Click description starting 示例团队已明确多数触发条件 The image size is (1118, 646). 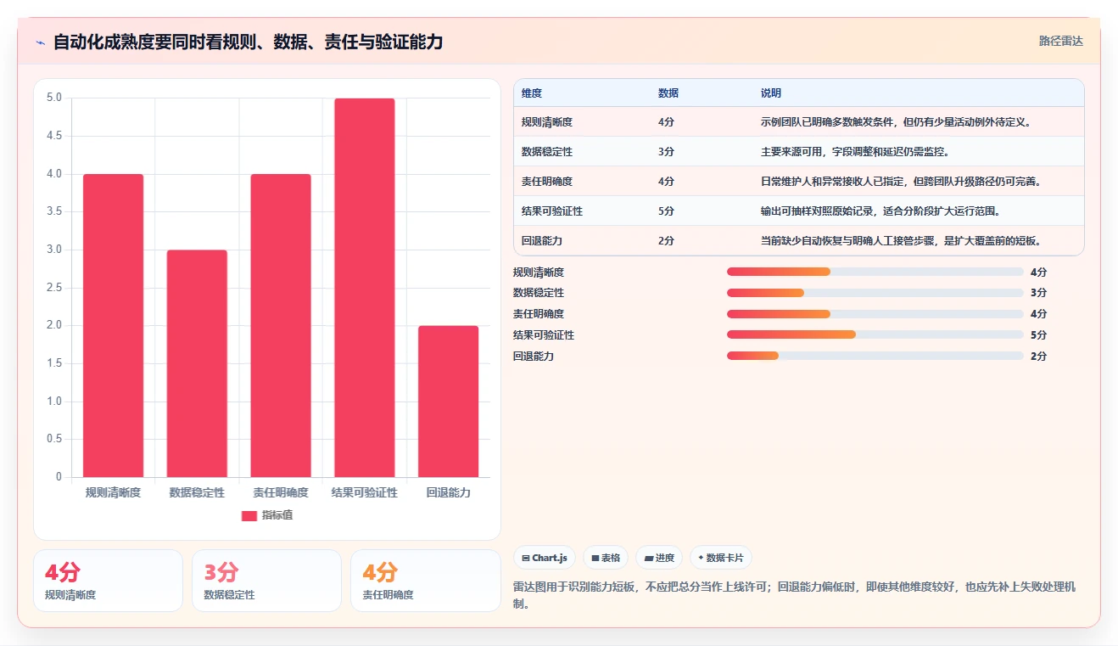896,122
